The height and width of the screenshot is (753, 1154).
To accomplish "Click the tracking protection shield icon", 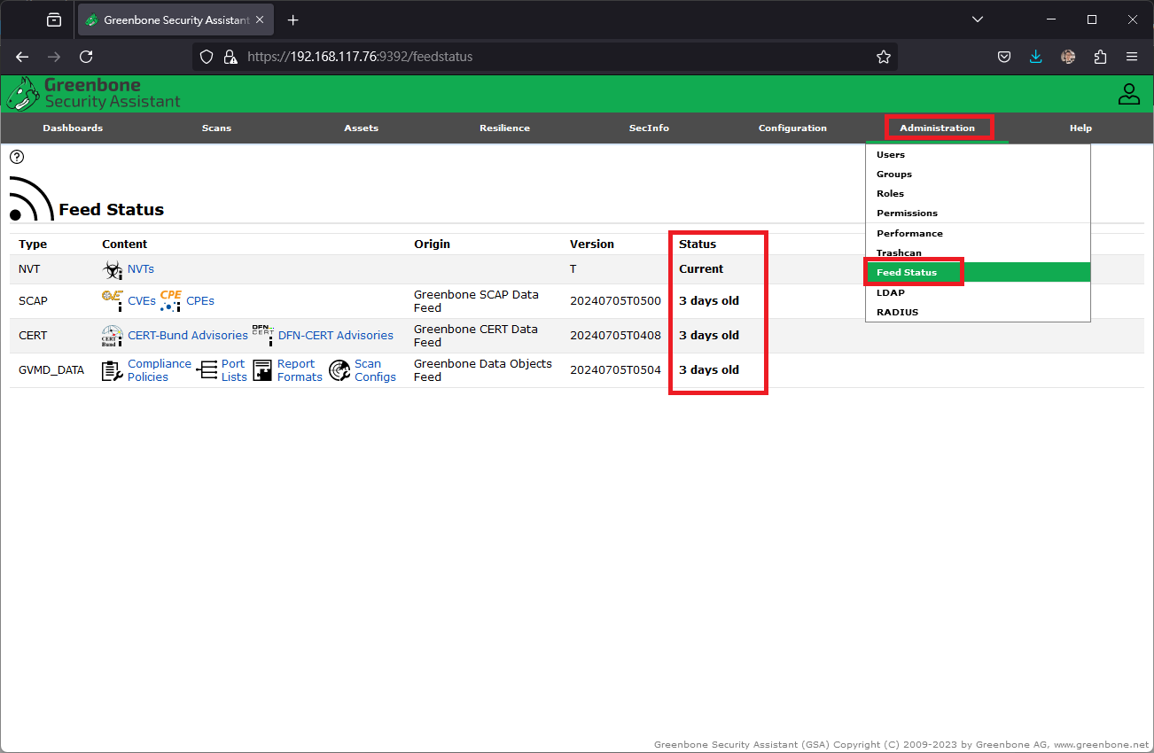I will [207, 57].
